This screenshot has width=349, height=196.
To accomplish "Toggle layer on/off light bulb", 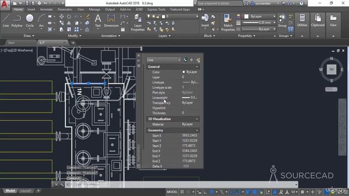I will click(148, 16).
